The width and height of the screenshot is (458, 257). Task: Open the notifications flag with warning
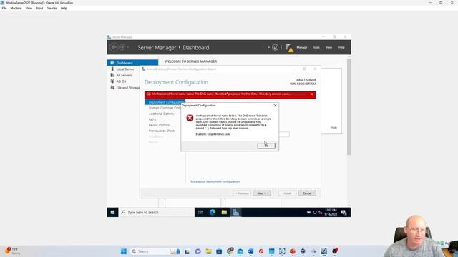pos(289,48)
